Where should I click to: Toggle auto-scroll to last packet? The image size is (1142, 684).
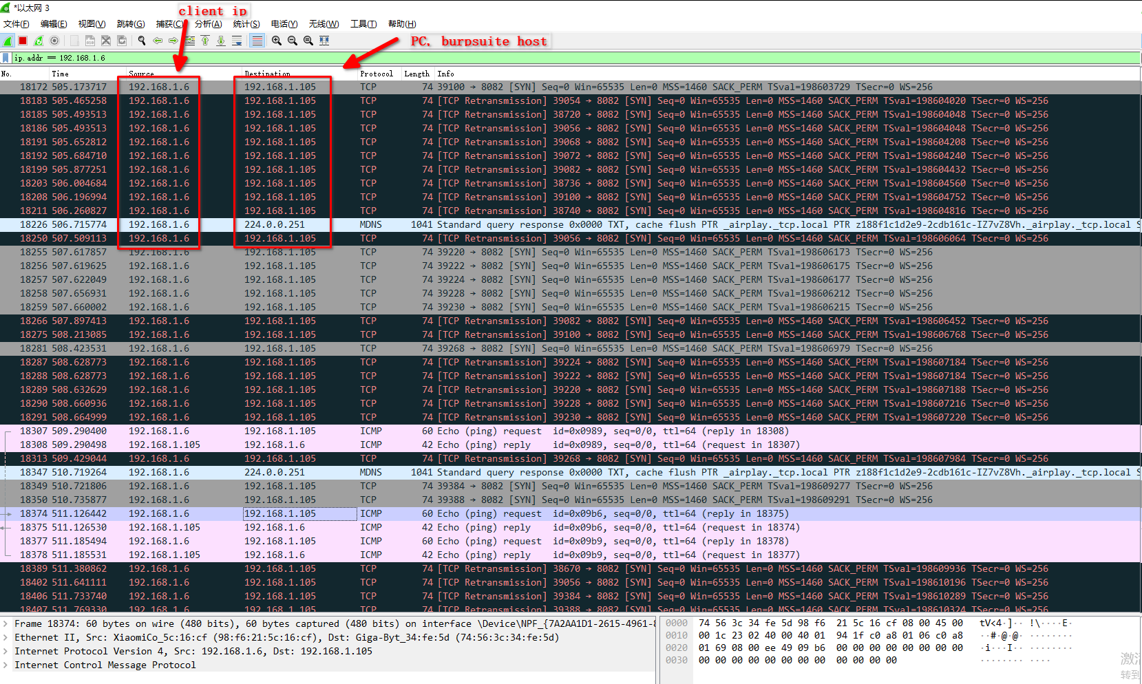pyautogui.click(x=237, y=41)
